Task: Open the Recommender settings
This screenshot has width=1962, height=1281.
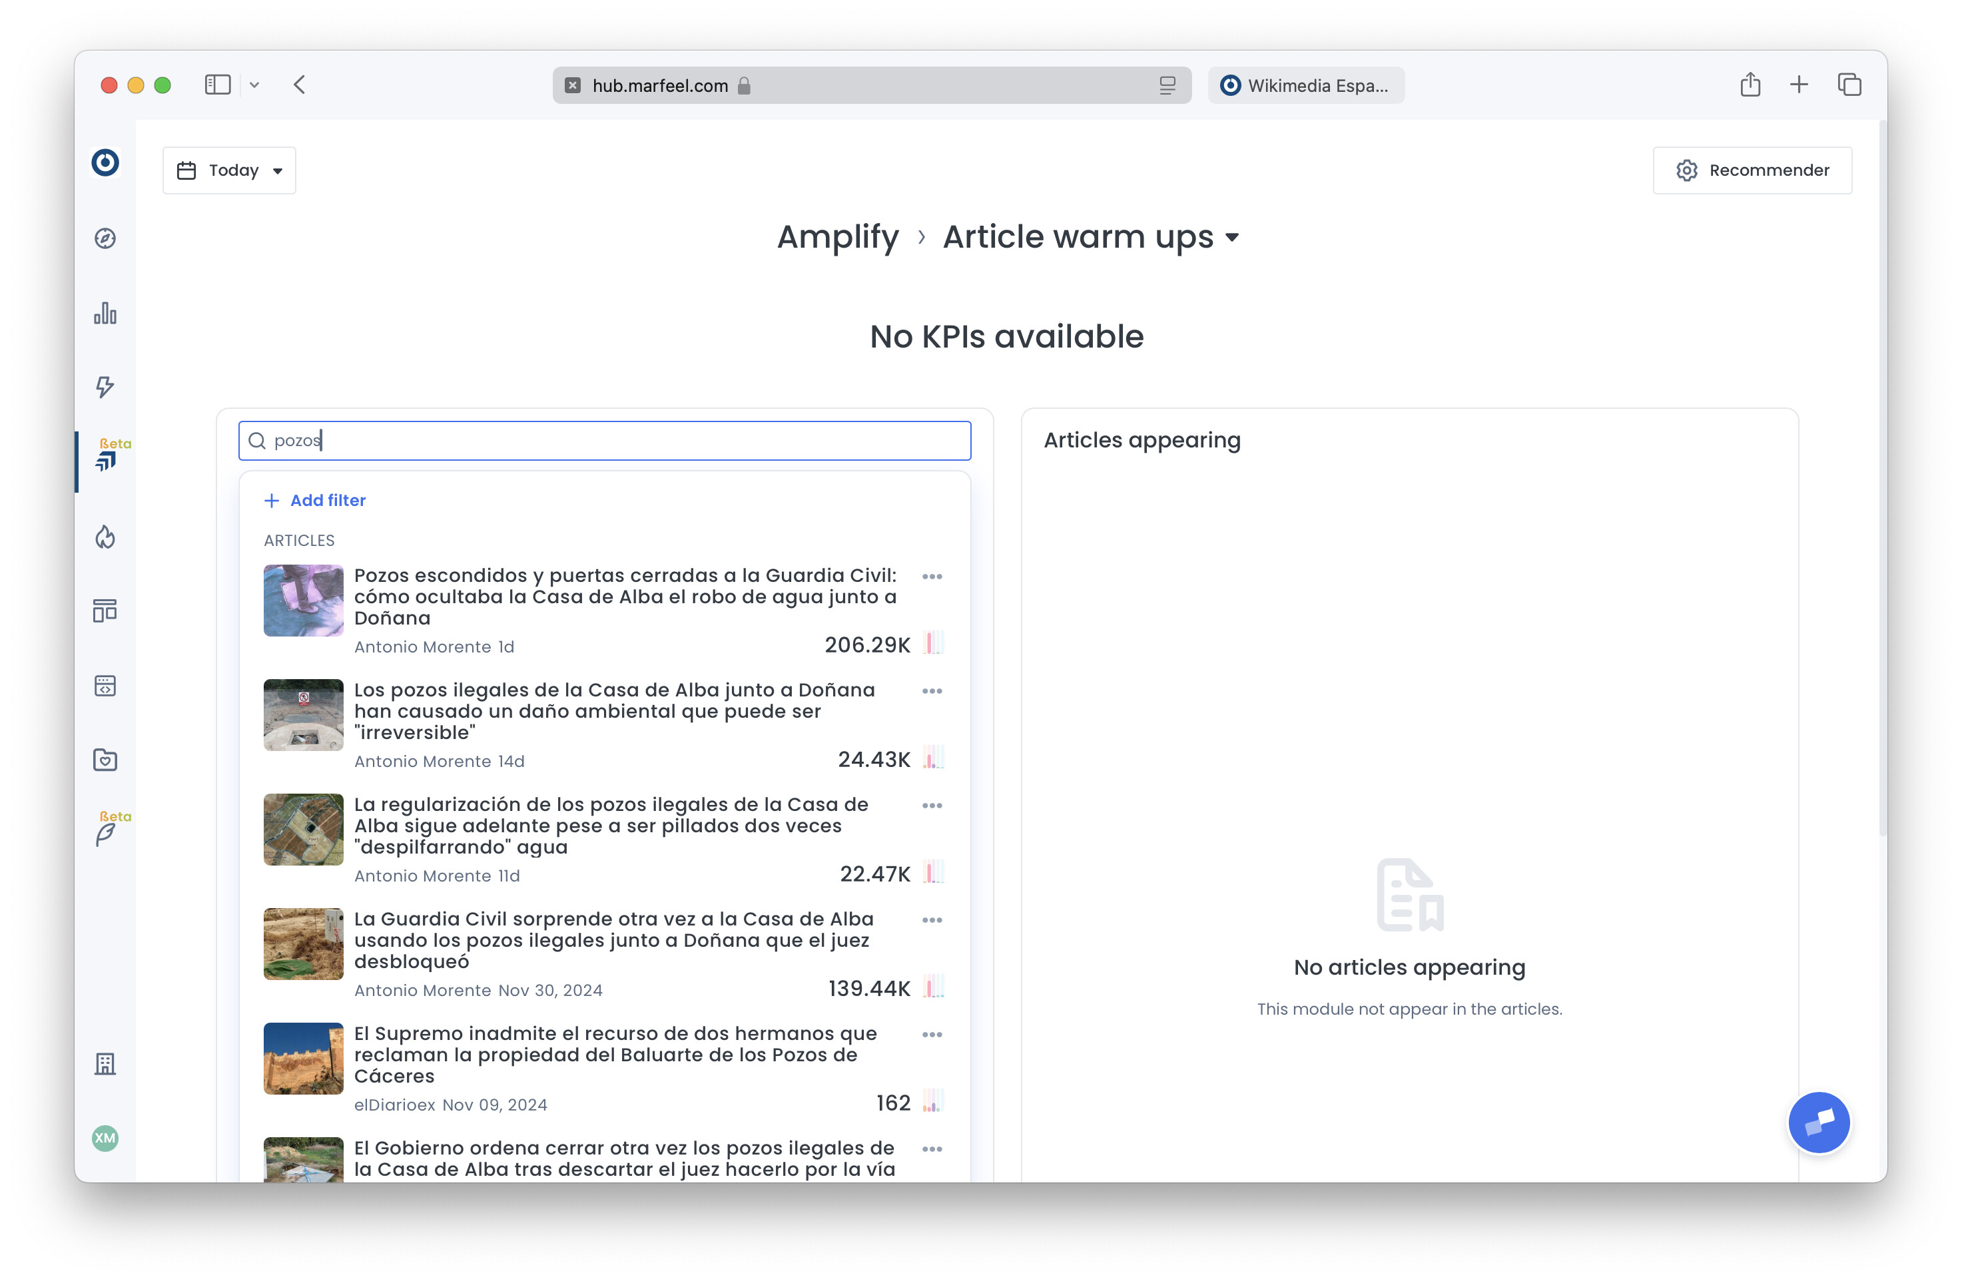Action: [1753, 170]
